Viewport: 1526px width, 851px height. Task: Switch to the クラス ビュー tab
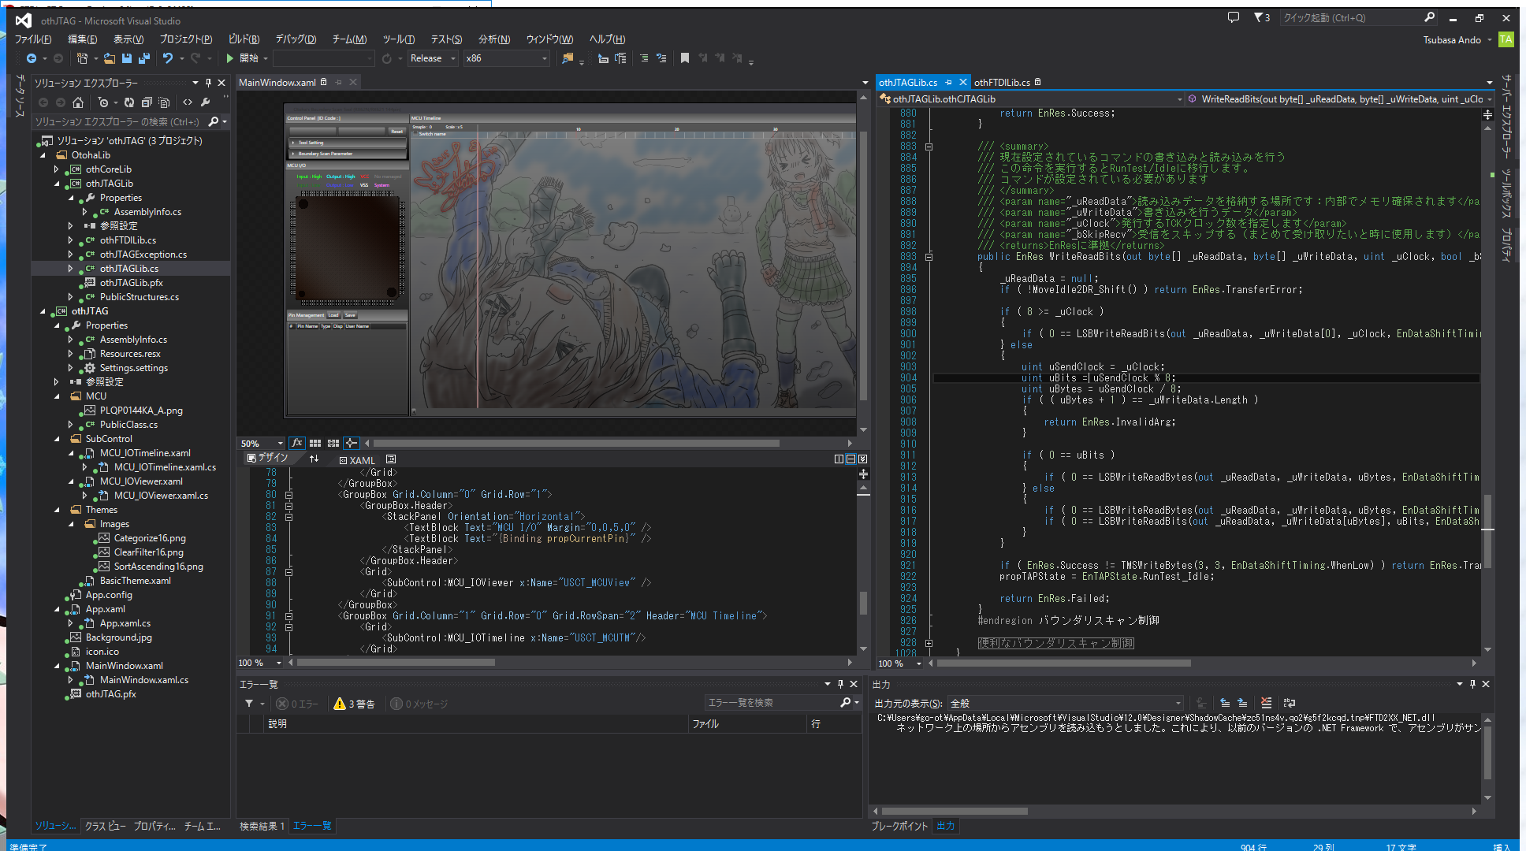click(x=106, y=826)
